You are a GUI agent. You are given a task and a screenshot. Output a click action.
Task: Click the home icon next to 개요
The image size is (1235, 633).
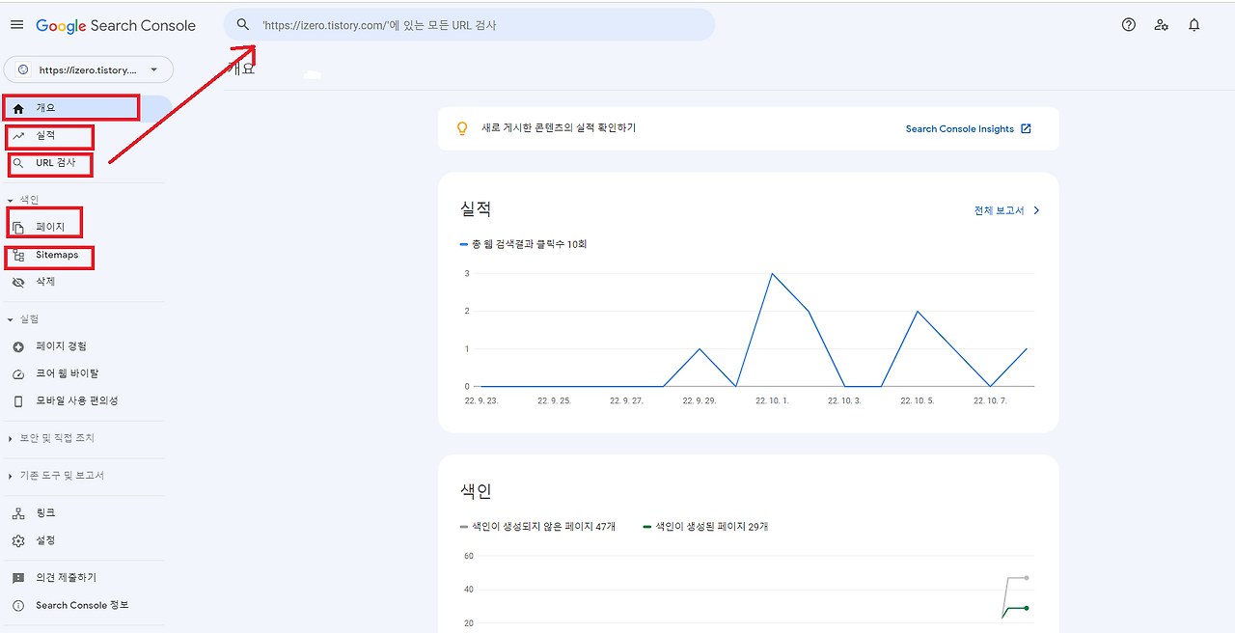click(x=18, y=108)
